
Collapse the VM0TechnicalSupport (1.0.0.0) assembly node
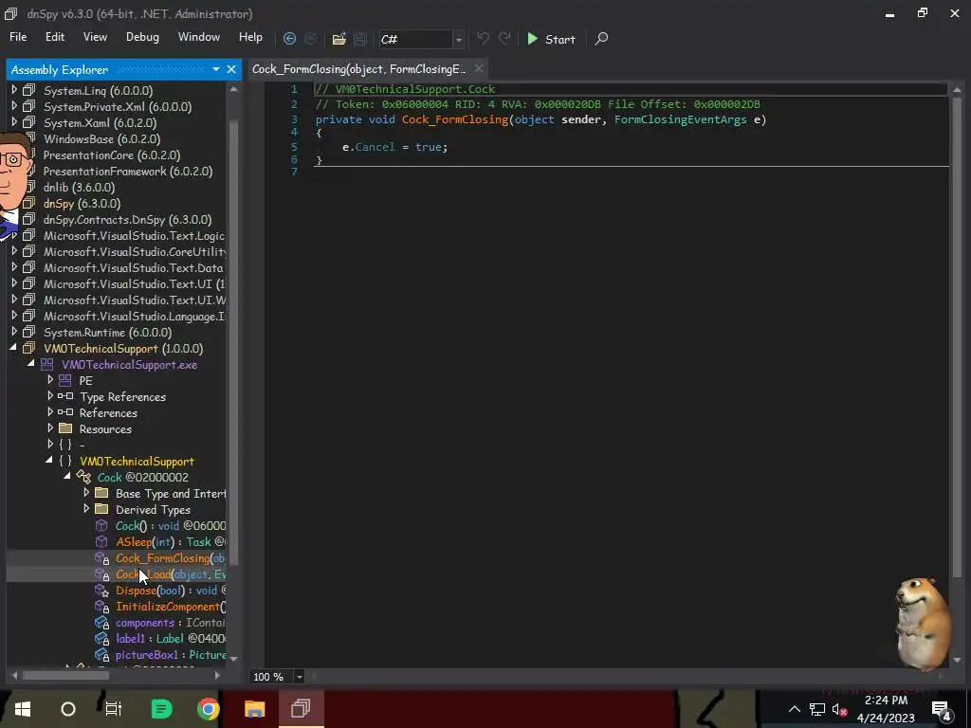tap(13, 349)
